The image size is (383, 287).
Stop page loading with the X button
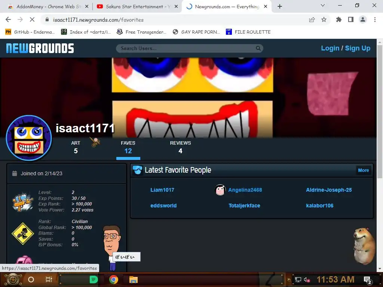click(x=32, y=20)
